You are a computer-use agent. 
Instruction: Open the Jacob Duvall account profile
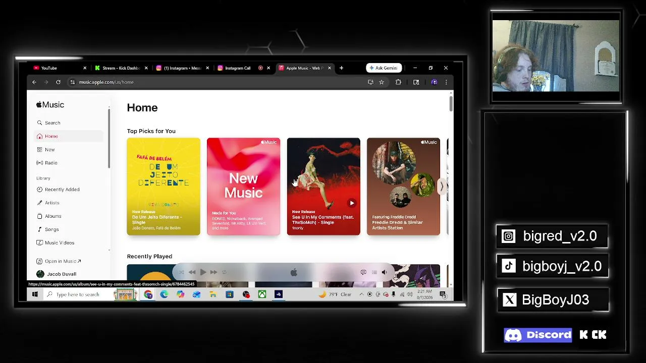point(57,274)
